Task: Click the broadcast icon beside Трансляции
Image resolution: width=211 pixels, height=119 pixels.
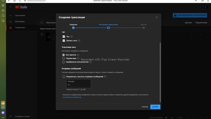Action: point(11,16)
